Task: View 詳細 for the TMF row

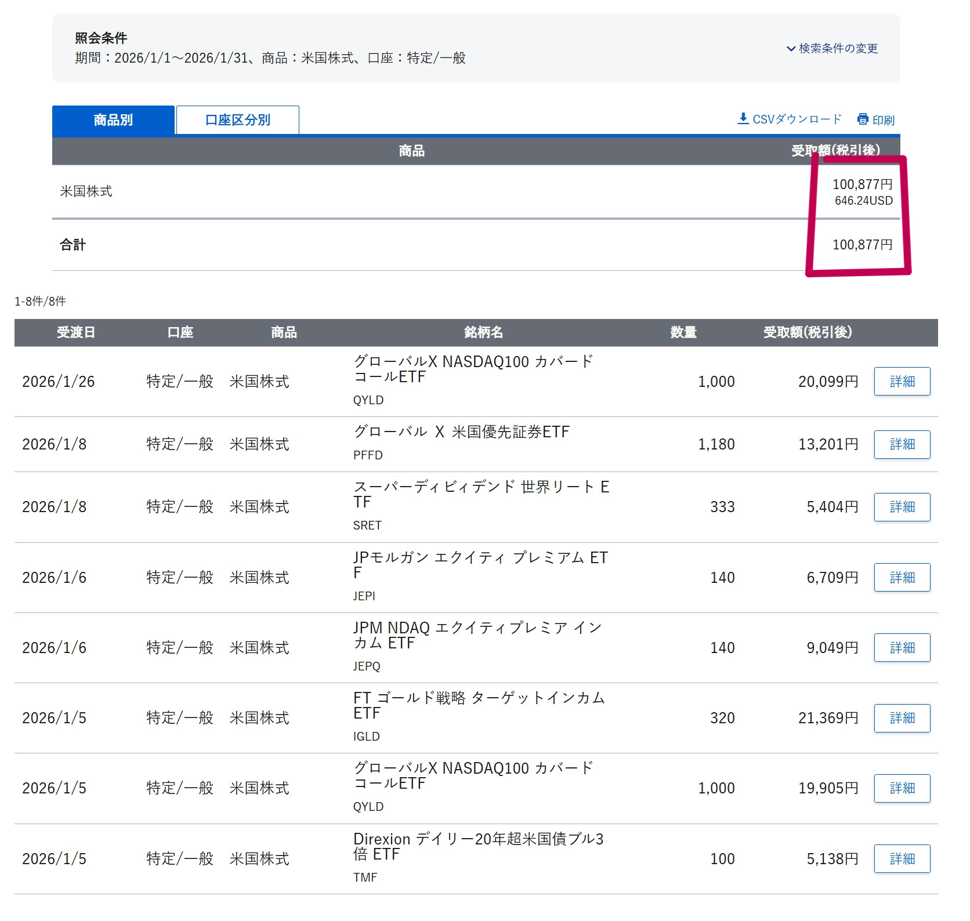Action: pyautogui.click(x=902, y=859)
